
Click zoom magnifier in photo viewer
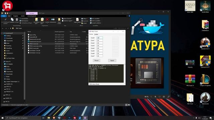(155, 97)
